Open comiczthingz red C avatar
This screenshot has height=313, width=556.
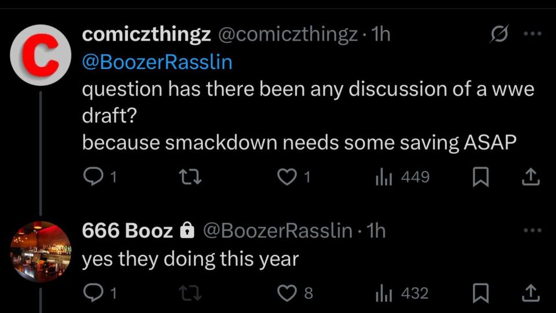pos(41,55)
